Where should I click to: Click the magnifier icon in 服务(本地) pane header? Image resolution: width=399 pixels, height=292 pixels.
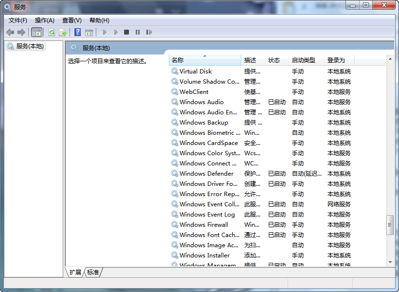pyautogui.click(x=74, y=48)
